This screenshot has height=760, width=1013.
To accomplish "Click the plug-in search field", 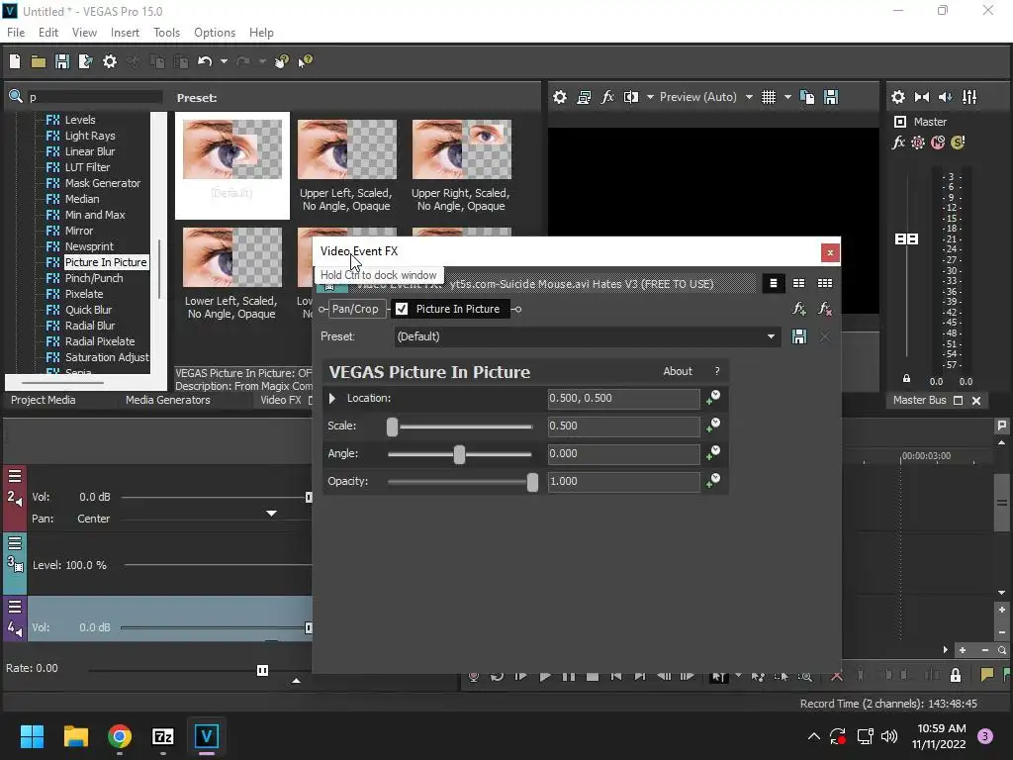I will click(94, 97).
